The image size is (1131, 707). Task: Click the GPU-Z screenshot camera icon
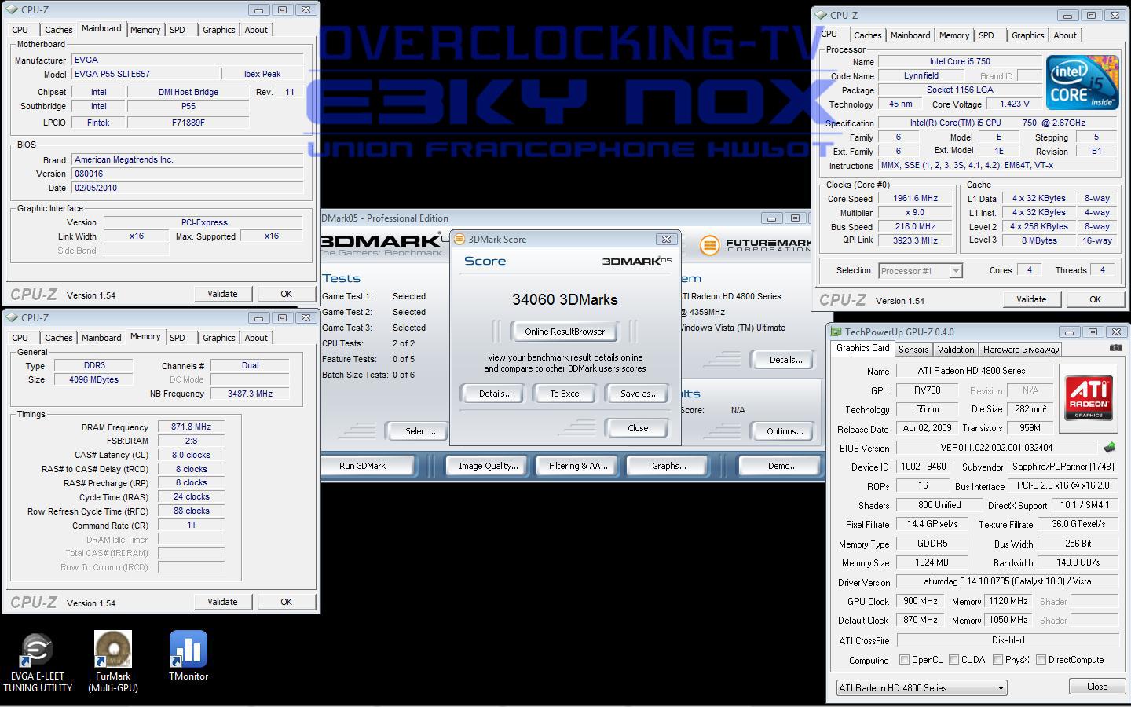point(1115,348)
